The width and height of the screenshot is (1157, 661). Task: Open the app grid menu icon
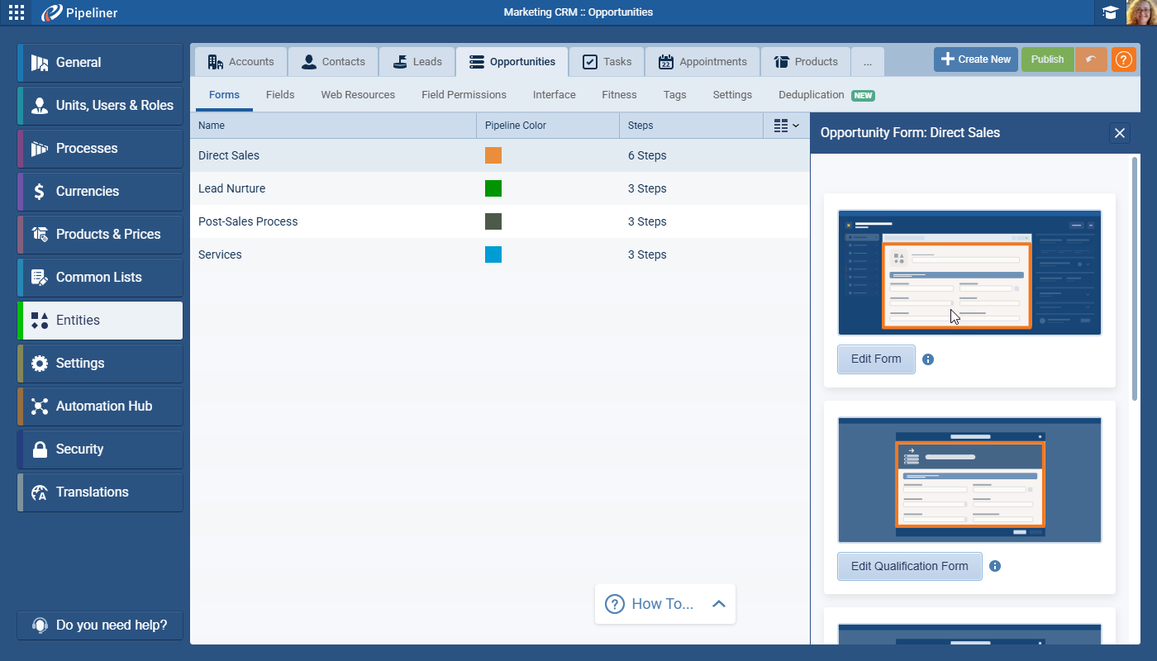(x=16, y=12)
